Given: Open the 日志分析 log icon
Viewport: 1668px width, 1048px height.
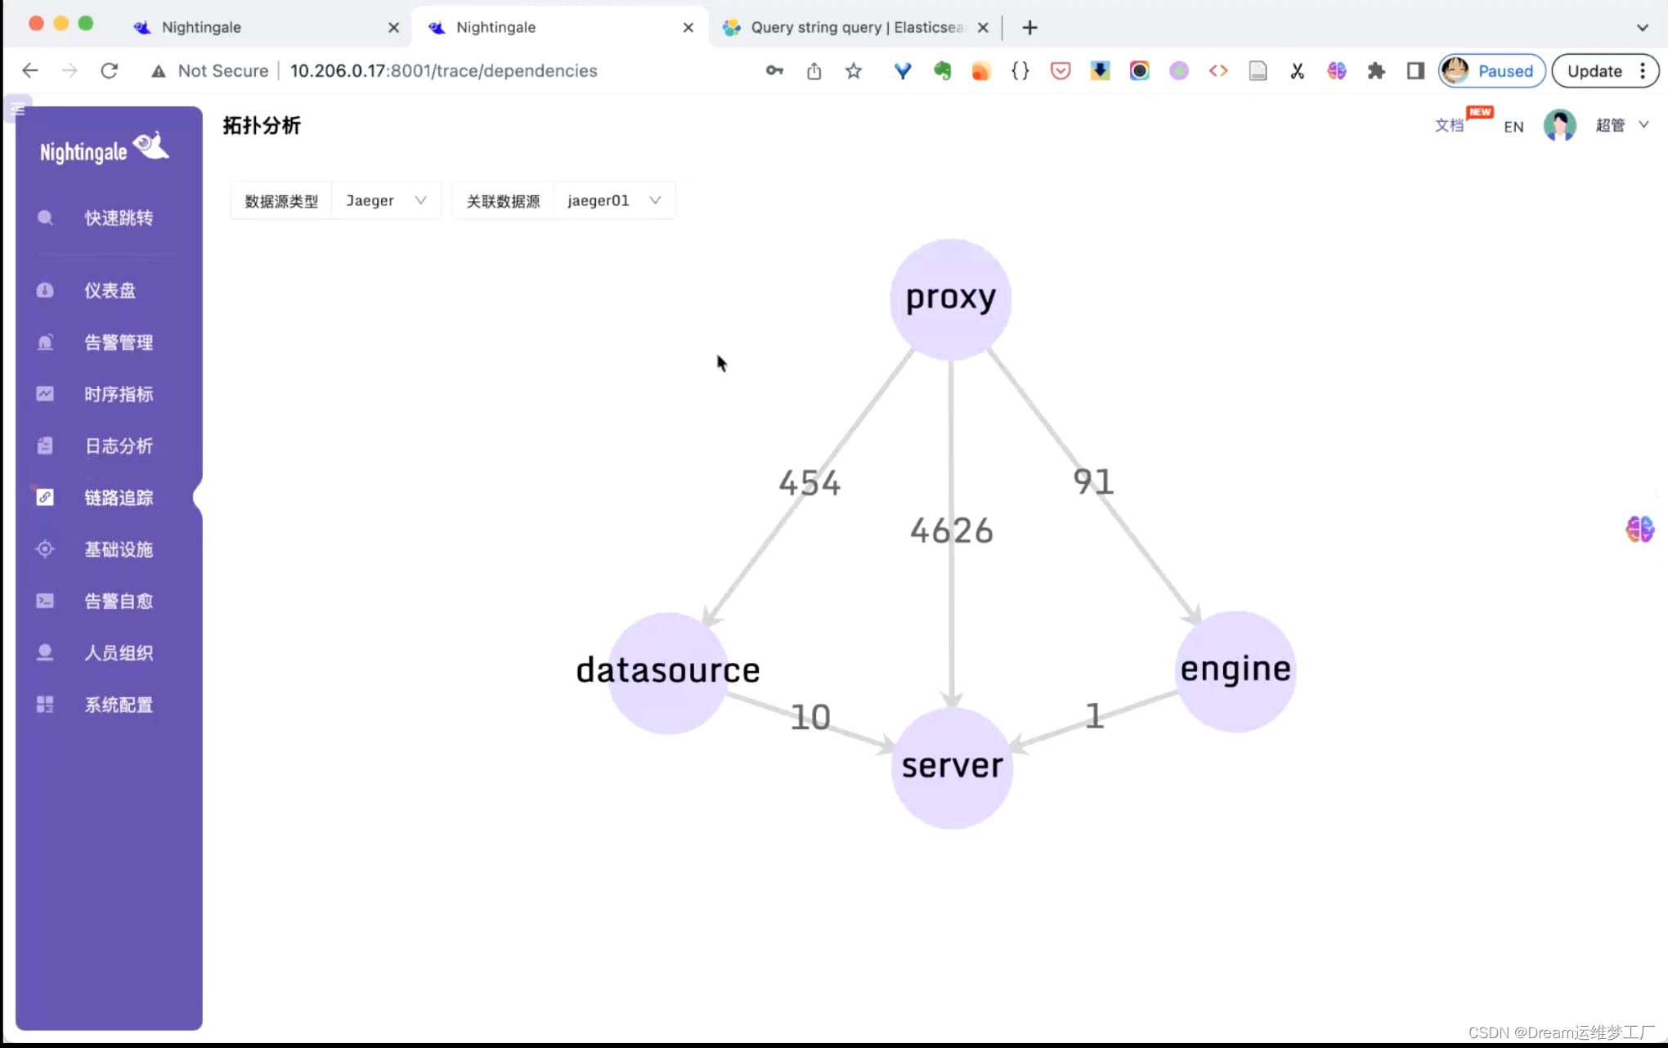Looking at the screenshot, I should click(x=45, y=446).
